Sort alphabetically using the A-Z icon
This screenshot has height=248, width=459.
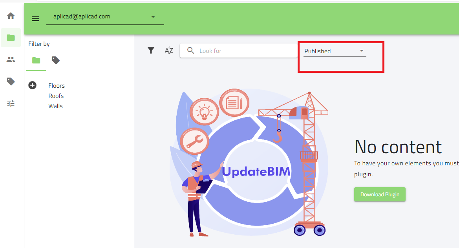click(x=168, y=50)
